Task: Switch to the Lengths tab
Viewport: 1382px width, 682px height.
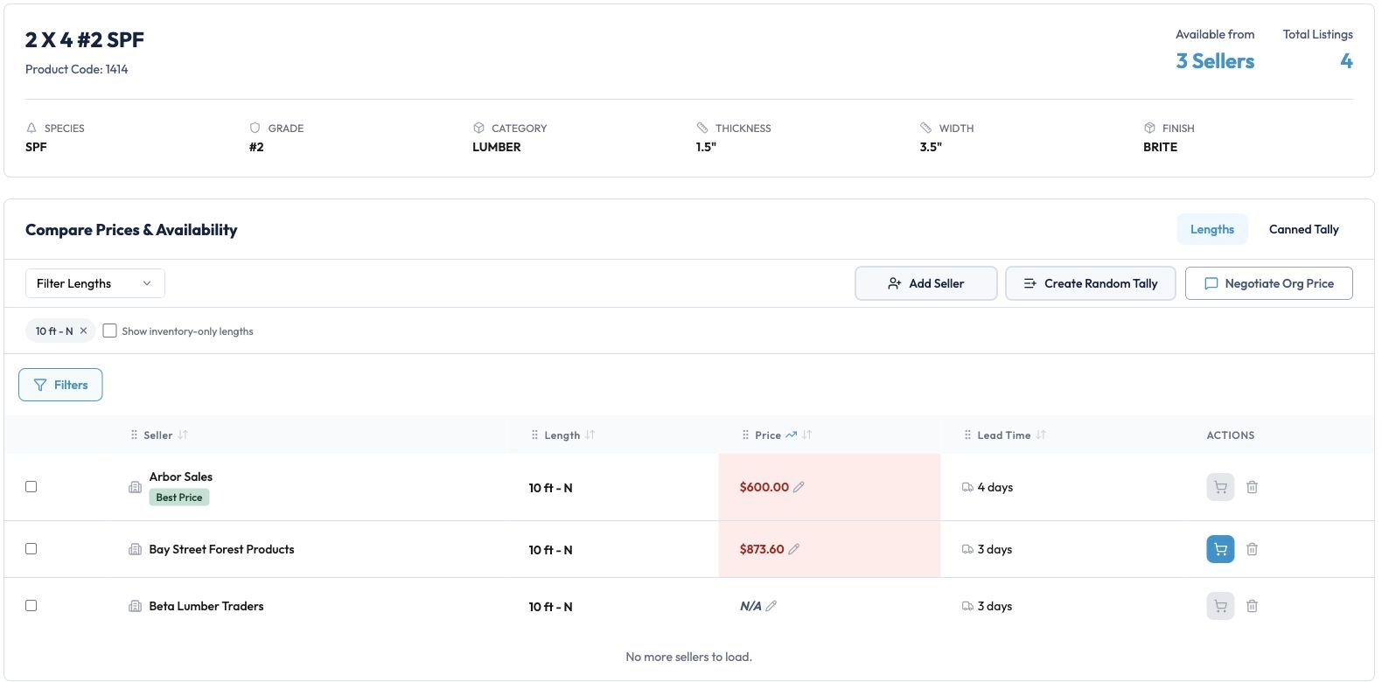Action: coord(1212,229)
